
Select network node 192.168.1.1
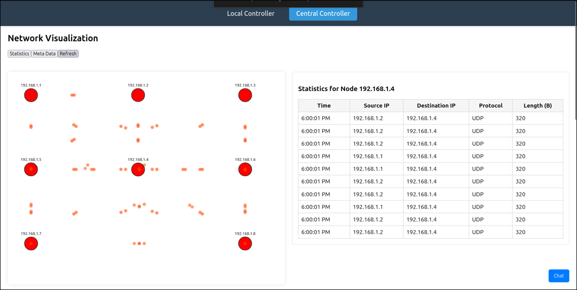(x=31, y=95)
